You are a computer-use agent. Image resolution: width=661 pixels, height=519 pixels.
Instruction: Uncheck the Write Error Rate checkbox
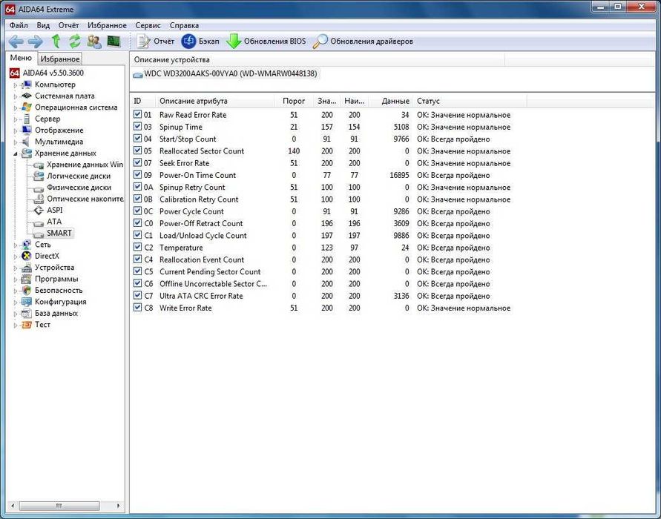coord(137,308)
